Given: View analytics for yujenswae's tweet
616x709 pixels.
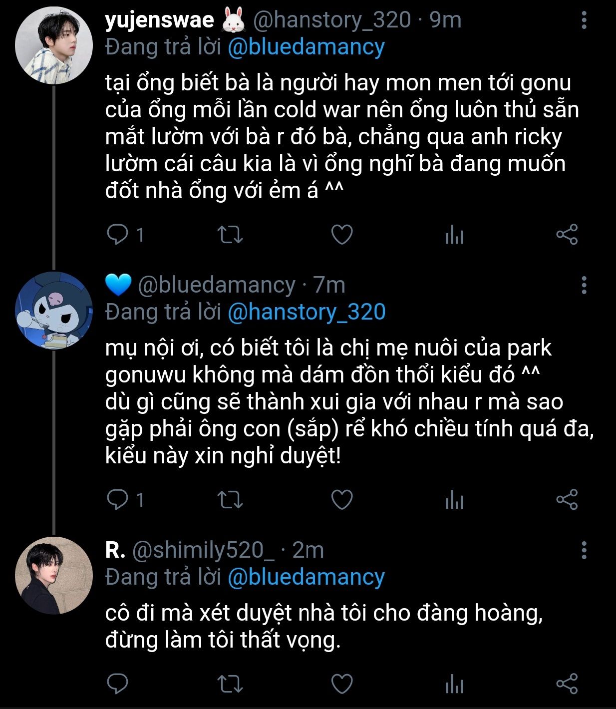Looking at the screenshot, I should tap(454, 234).
